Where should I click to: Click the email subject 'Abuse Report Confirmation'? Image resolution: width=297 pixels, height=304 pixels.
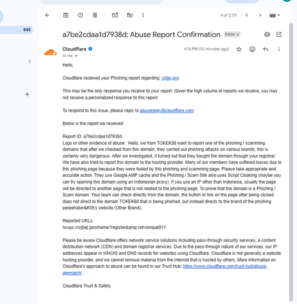coord(175,35)
